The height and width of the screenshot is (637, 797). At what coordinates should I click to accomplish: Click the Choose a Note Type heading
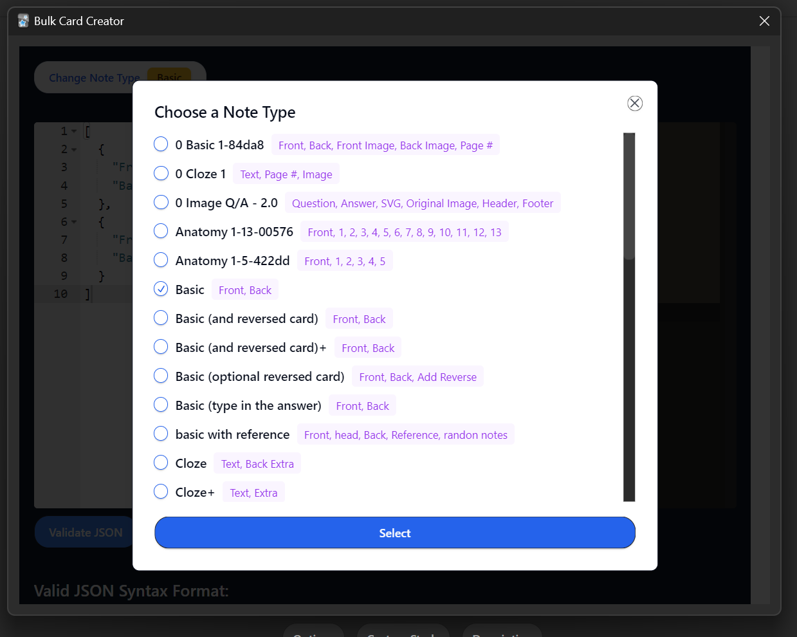click(225, 112)
